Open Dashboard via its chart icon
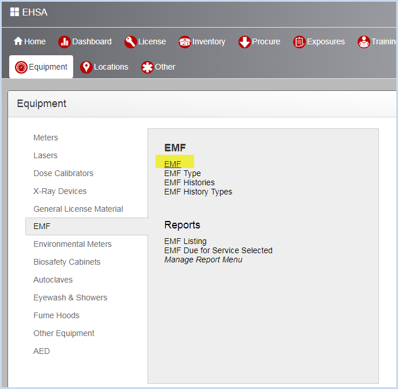 pos(64,41)
